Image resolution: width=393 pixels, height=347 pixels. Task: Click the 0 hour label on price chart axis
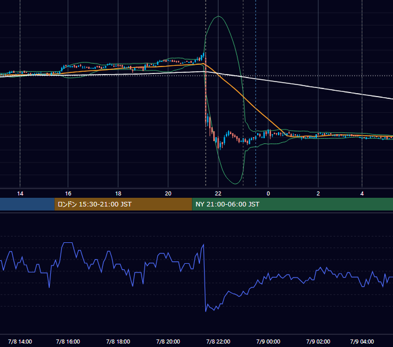268,194
